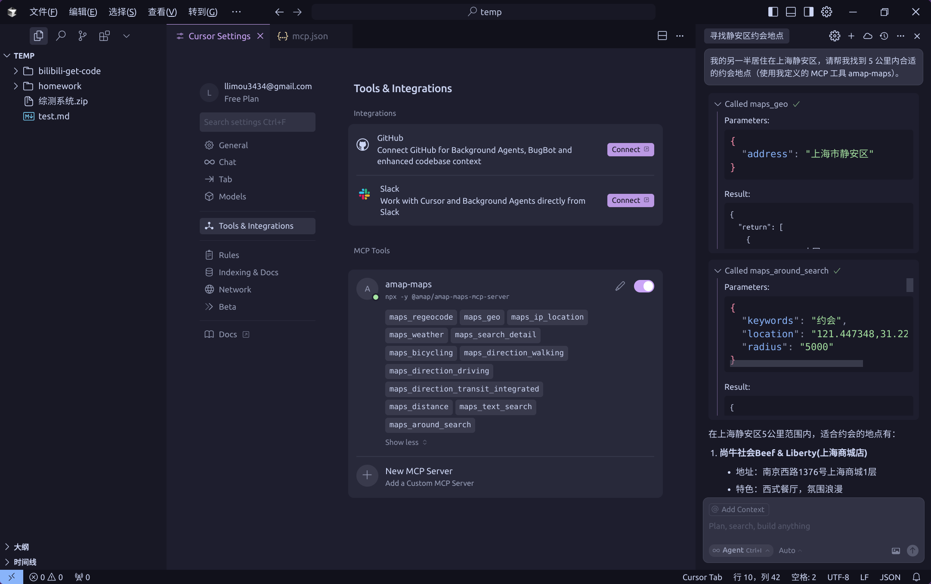Toggle the bottom panel layout icon

[x=791, y=12]
